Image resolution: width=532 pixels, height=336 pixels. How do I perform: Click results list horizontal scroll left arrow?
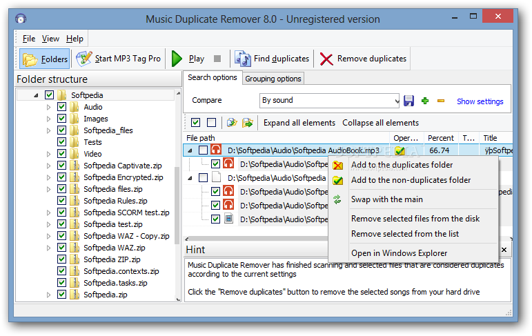click(187, 239)
